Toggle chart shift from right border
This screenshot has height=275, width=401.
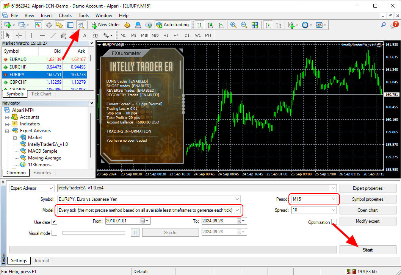click(279, 25)
